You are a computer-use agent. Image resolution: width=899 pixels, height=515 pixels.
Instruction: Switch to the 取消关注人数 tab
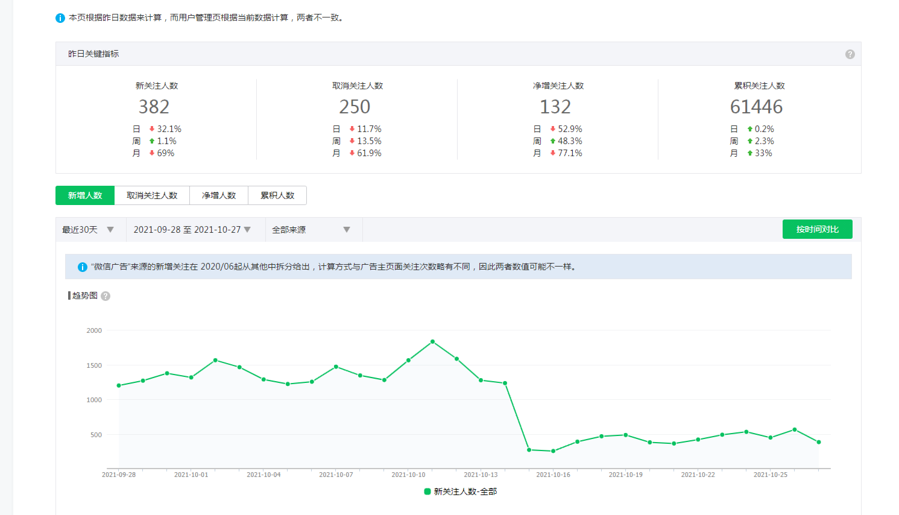click(152, 195)
